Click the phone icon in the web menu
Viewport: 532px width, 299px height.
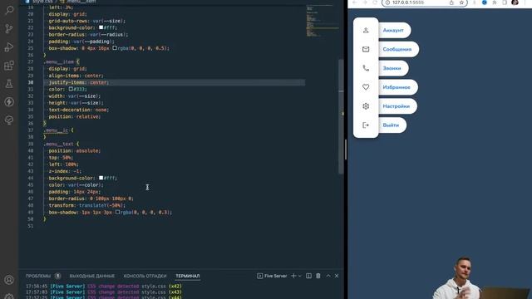pyautogui.click(x=366, y=68)
